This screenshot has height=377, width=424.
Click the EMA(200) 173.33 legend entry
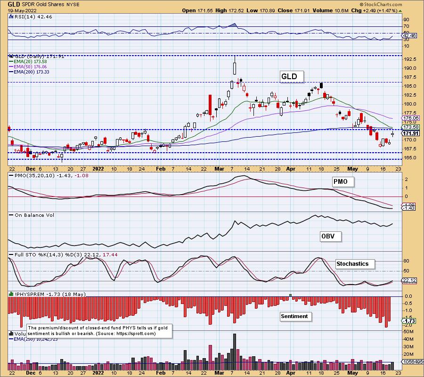(29, 72)
